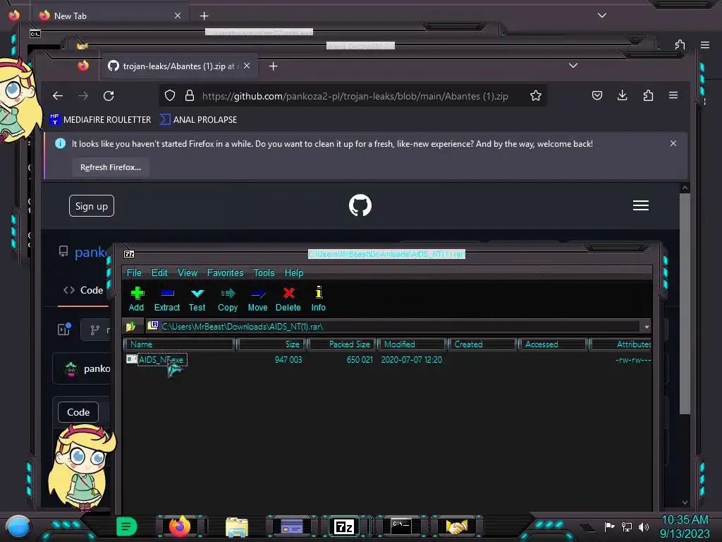The image size is (722, 542).
Task: Click the Code view button on GitHub
Action: click(78, 412)
